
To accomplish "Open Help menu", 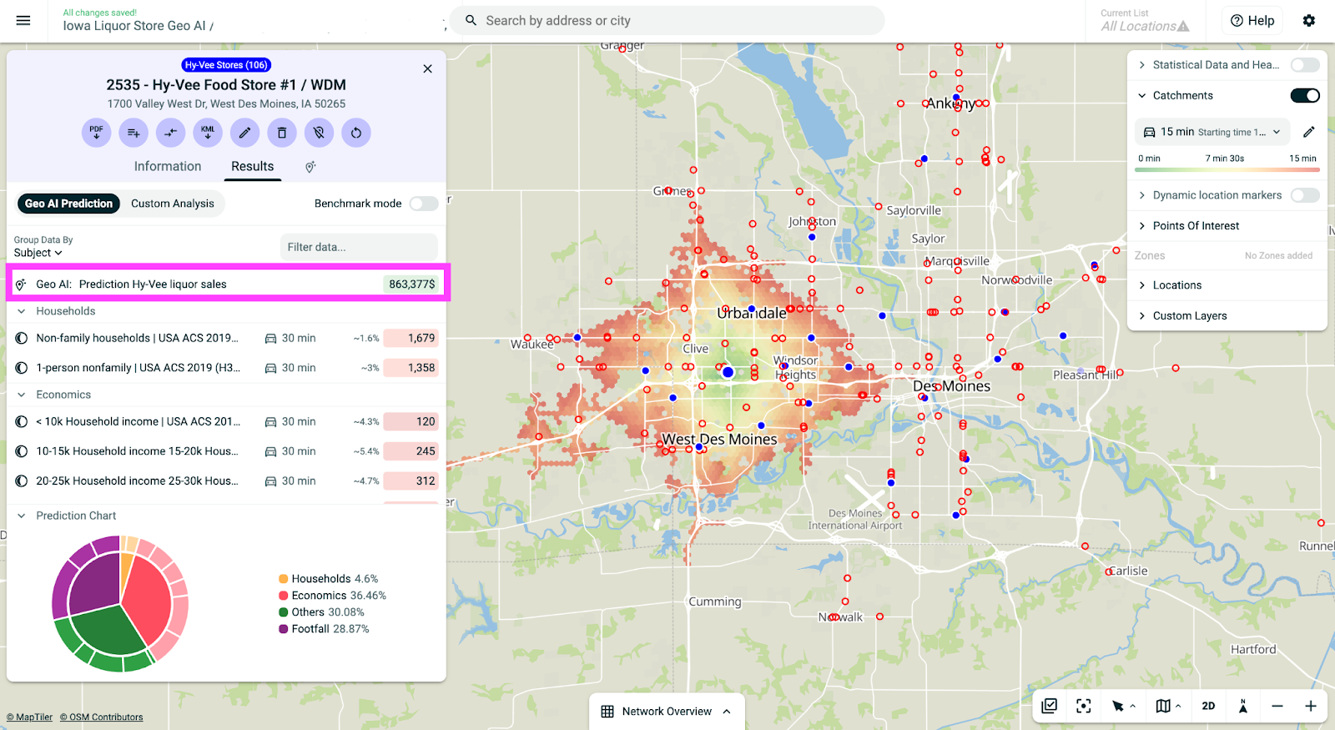I will click(x=1252, y=21).
